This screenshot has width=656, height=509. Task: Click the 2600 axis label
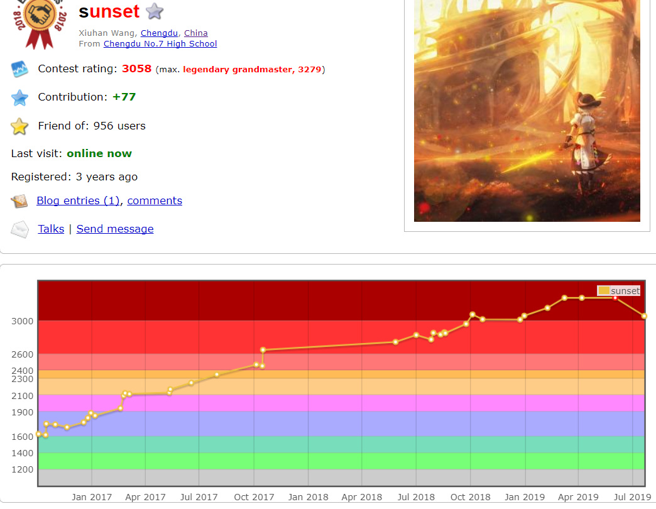click(22, 354)
